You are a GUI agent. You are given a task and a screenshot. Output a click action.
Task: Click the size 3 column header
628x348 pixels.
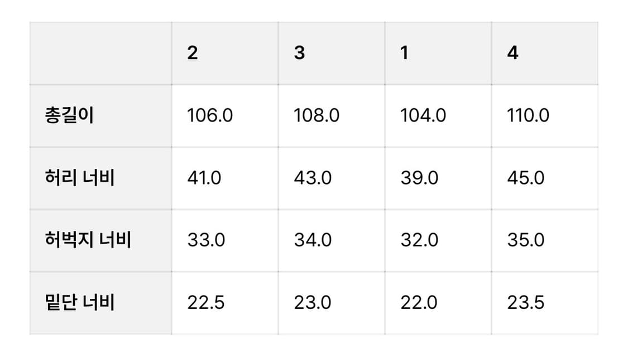pos(299,54)
